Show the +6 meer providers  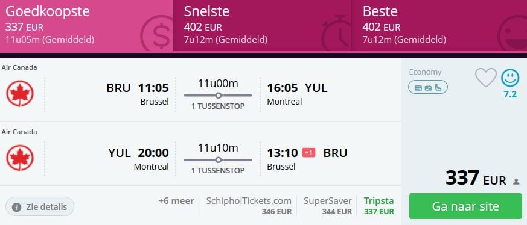point(176,201)
